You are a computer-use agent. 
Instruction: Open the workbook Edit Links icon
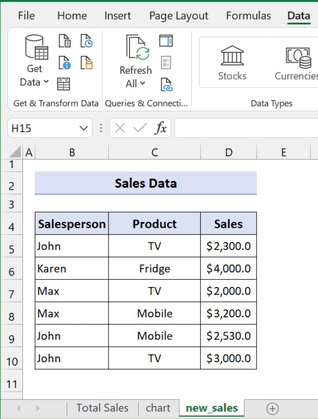click(166, 84)
